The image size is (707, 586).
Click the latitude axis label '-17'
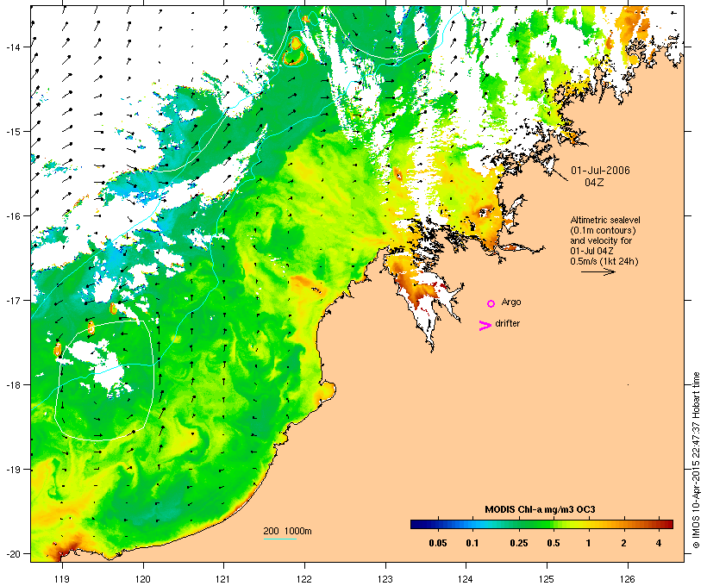(12, 300)
